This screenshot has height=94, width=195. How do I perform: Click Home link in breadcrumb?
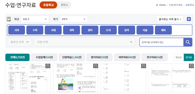point(162,5)
